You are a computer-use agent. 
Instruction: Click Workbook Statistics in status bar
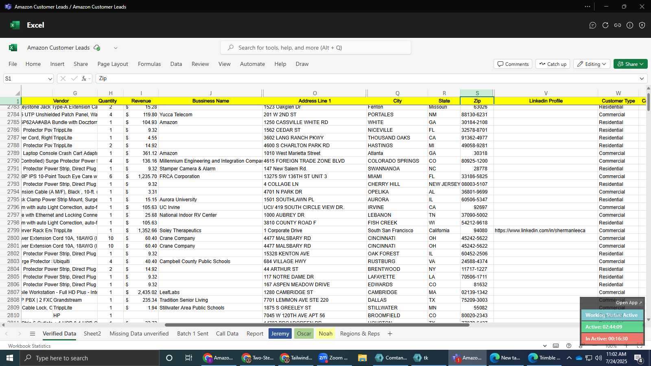29,346
